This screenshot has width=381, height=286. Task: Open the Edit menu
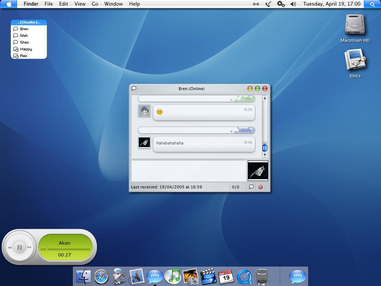point(63,4)
